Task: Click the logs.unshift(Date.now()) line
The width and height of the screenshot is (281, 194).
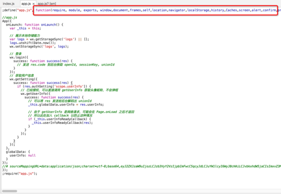Action: tap(33, 43)
